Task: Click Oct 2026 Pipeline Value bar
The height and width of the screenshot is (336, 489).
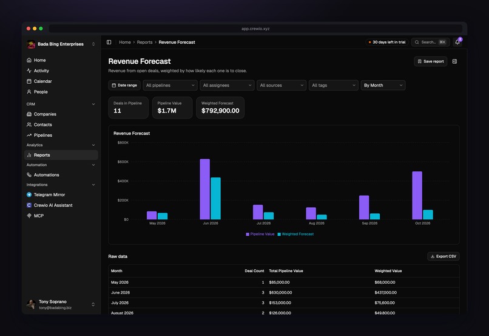Action: 417,196
